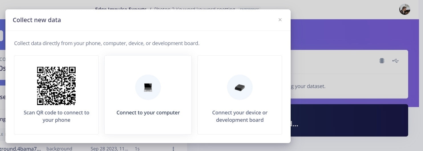Open the Edge Impulse Experts breadcrumb link
Screen dimensions: 423x151
tap(121, 9)
